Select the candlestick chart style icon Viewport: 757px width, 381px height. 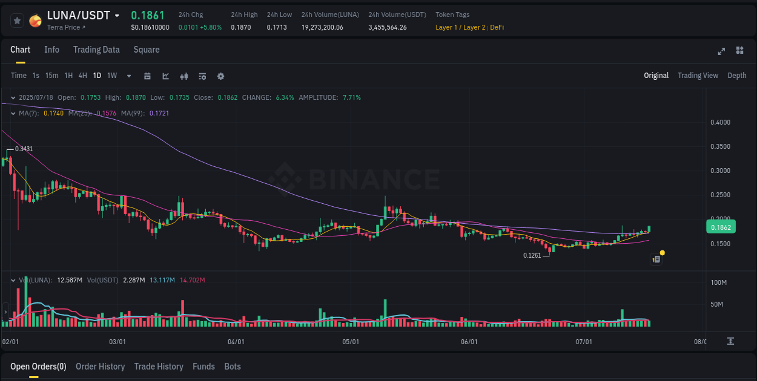(183, 76)
